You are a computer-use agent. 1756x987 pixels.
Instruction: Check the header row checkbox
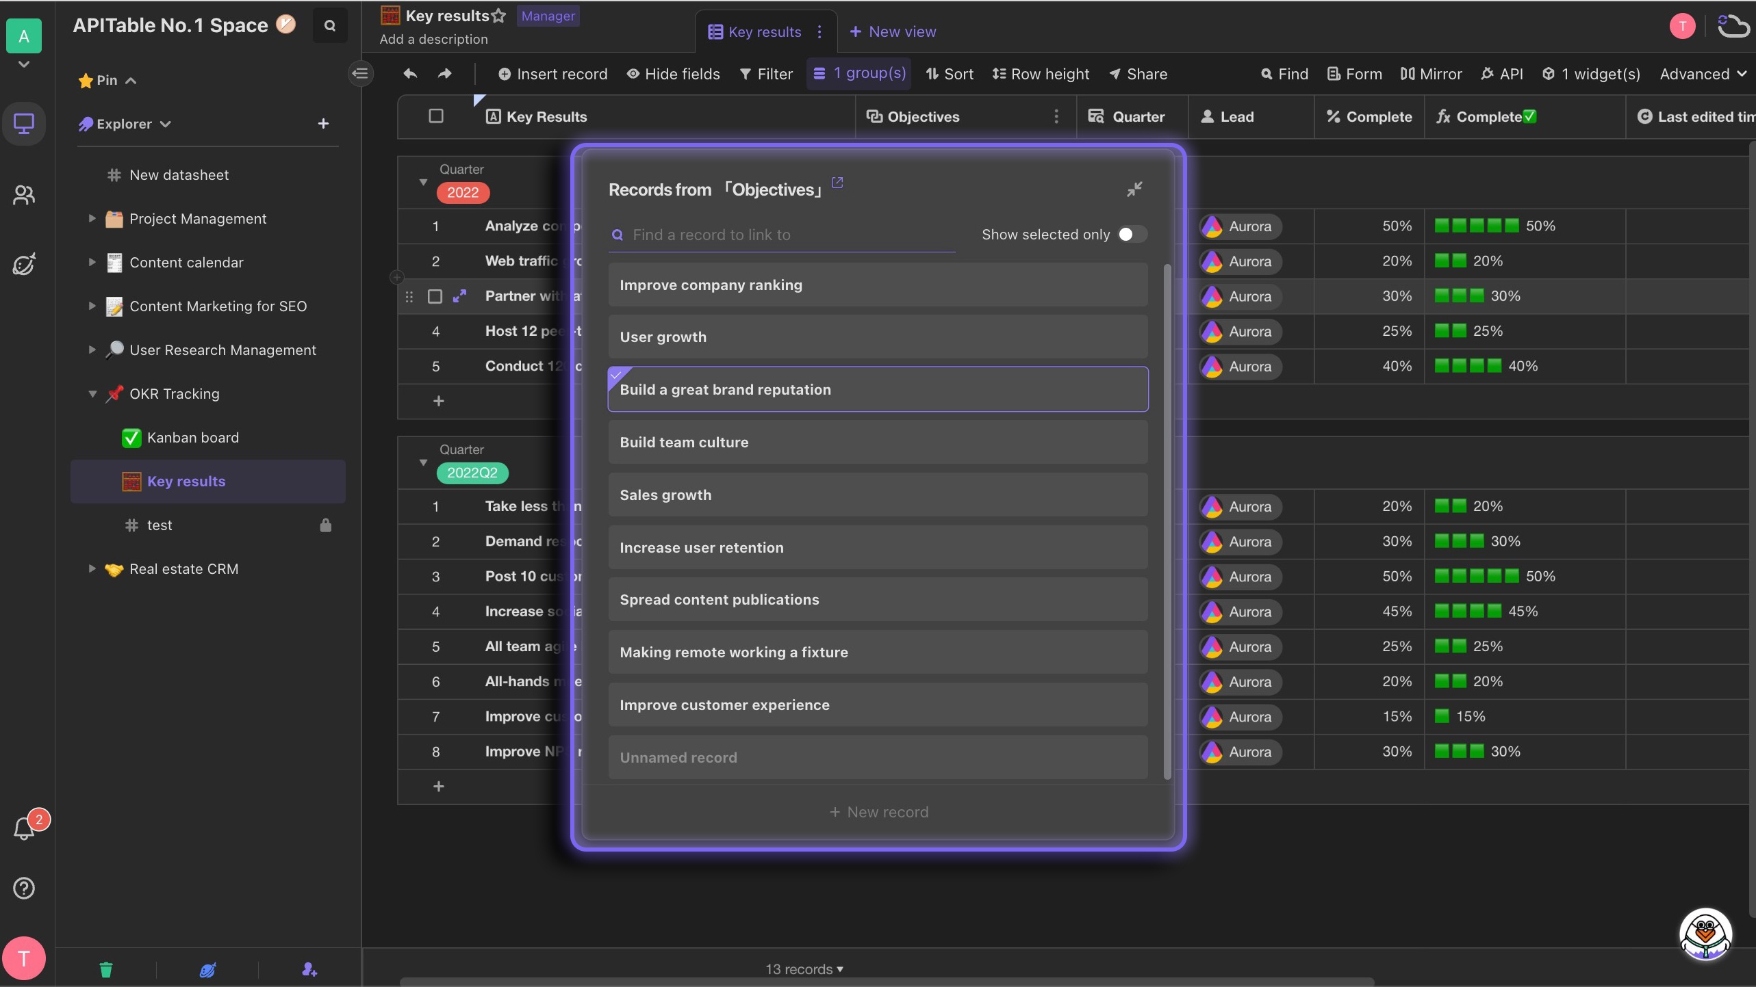(435, 117)
